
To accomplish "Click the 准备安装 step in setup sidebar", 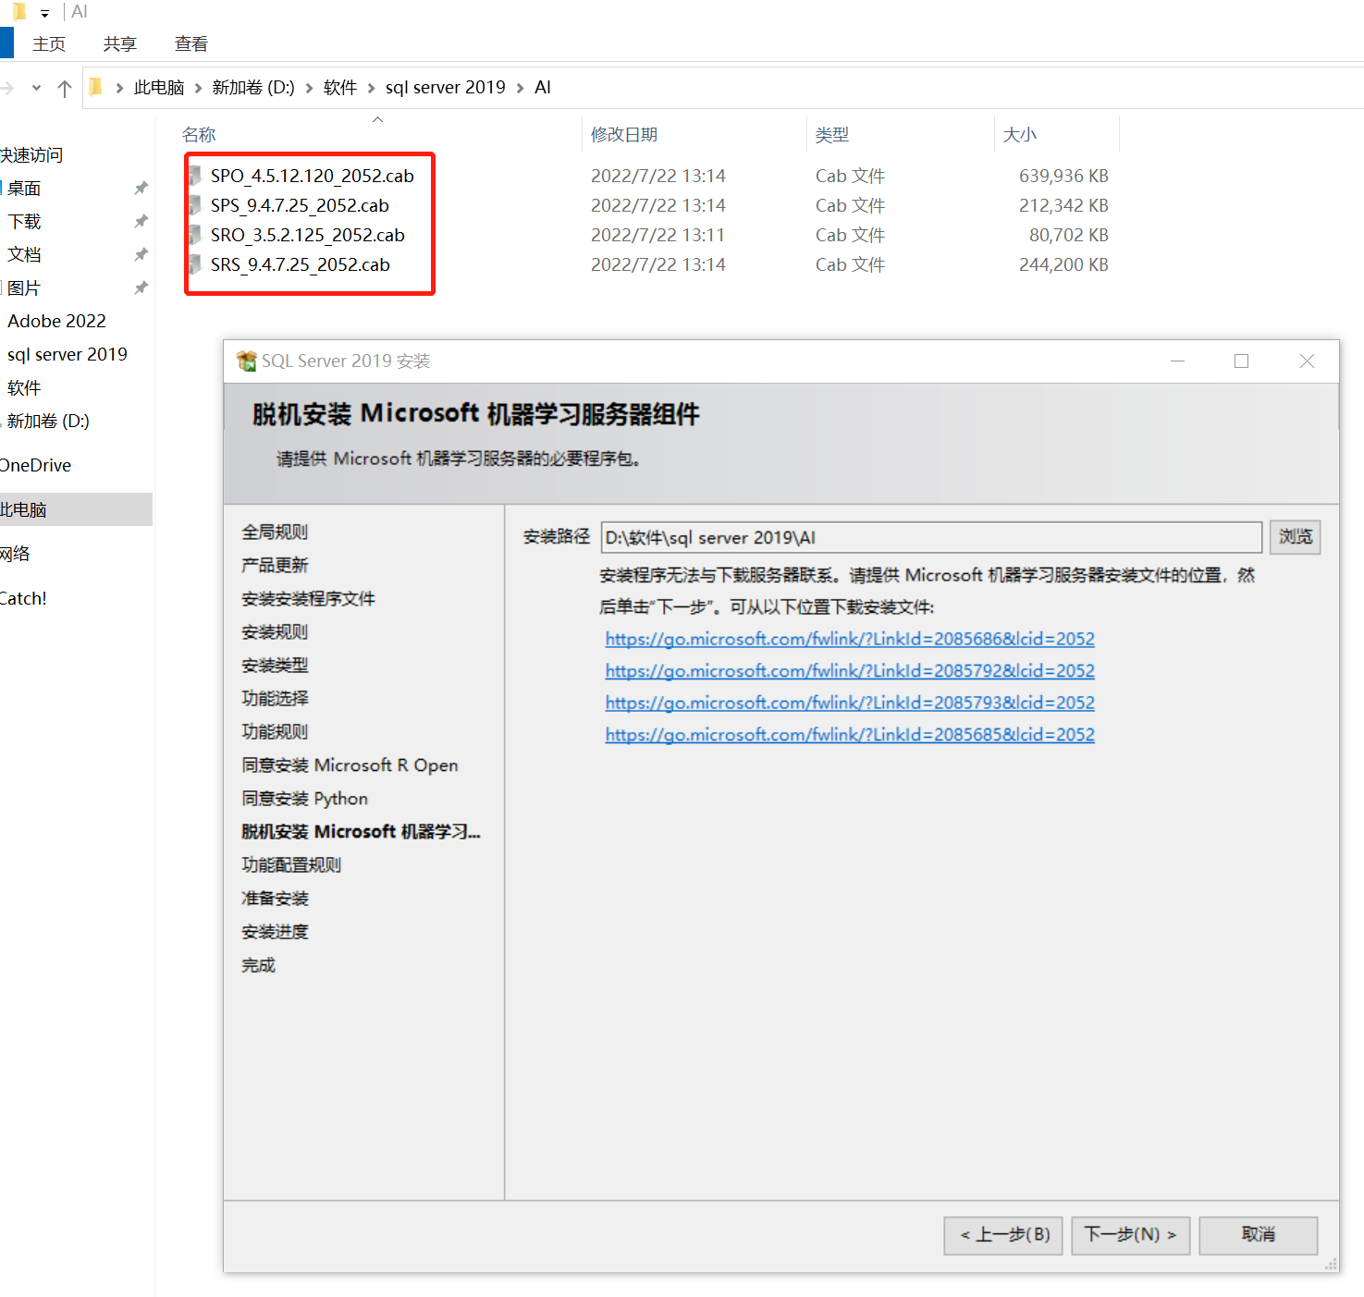I will coord(275,899).
